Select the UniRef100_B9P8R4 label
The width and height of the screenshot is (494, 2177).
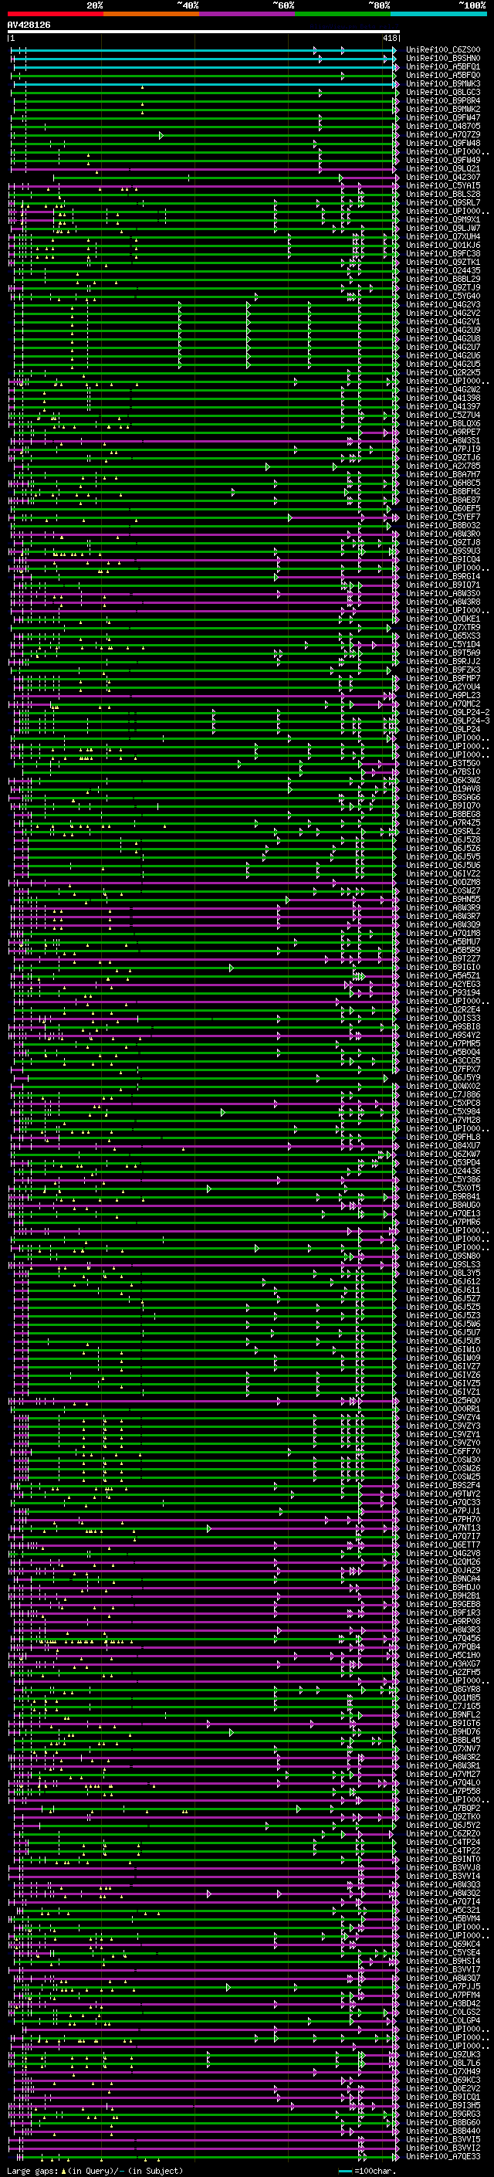point(443,100)
